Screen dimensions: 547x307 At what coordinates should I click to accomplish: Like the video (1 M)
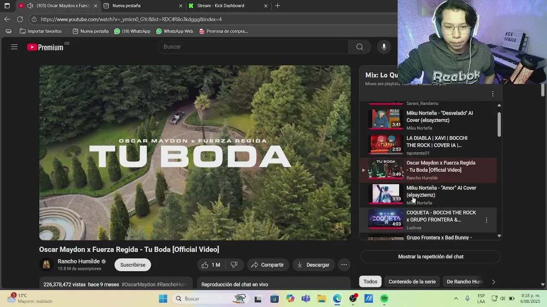211,265
